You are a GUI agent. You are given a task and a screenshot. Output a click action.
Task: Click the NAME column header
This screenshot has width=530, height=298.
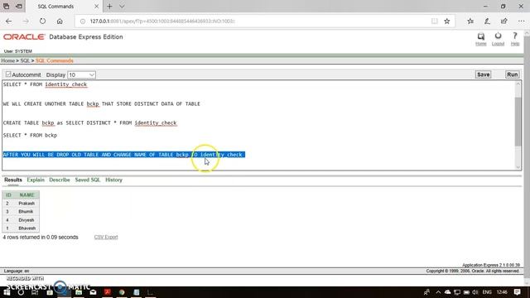(26, 195)
